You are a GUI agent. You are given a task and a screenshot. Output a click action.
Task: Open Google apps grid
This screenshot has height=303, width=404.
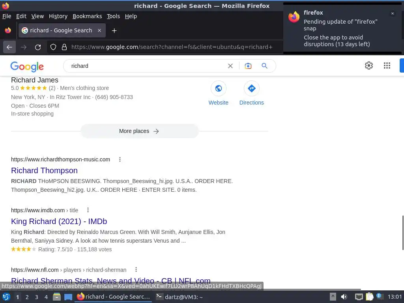click(x=387, y=65)
